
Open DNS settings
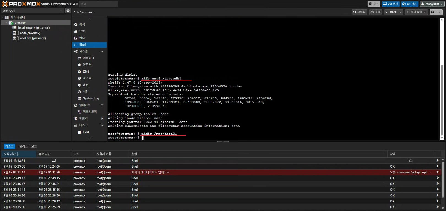tap(89, 71)
